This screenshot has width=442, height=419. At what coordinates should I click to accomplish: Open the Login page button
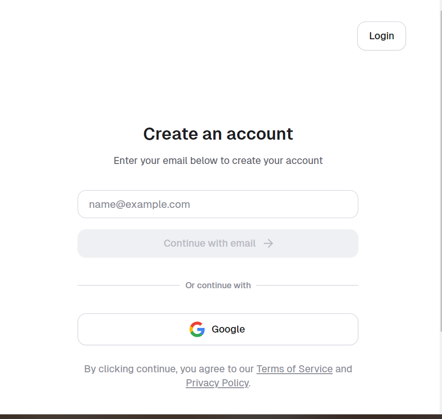(381, 36)
